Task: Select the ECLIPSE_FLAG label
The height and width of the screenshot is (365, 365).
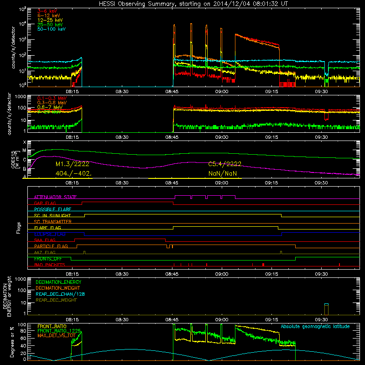Action: point(50,234)
